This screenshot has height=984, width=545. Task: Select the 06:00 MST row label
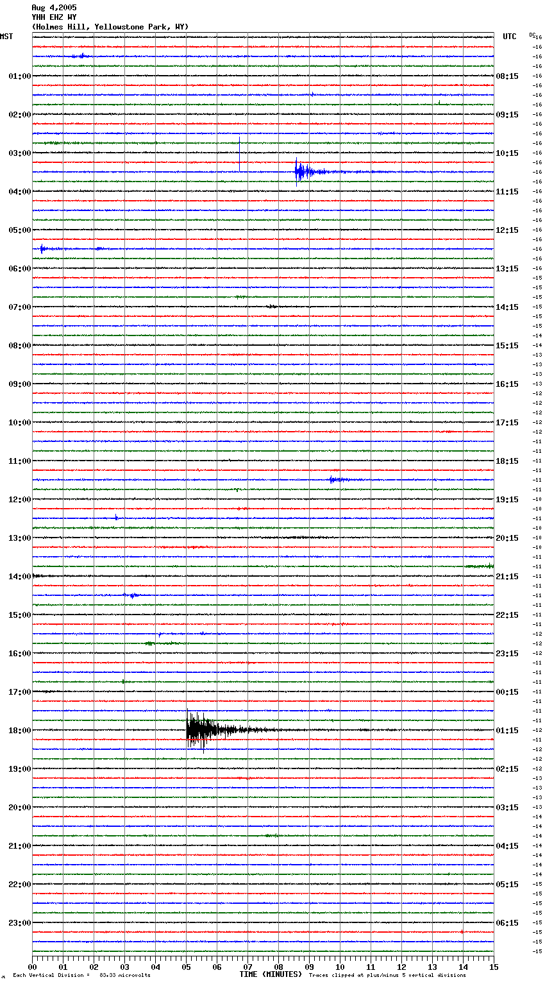click(20, 269)
